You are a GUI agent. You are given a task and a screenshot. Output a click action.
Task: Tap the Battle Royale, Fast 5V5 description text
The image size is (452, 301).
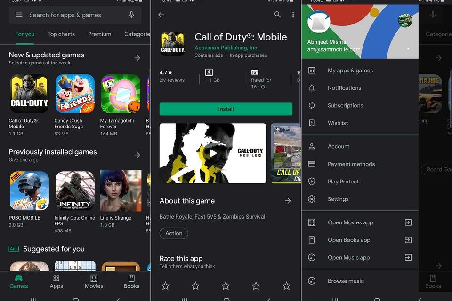pos(212,217)
